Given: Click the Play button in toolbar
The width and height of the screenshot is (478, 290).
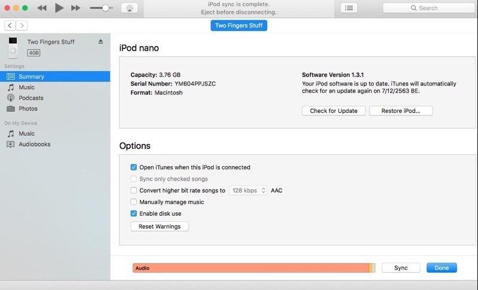Looking at the screenshot, I should pyautogui.click(x=59, y=8).
